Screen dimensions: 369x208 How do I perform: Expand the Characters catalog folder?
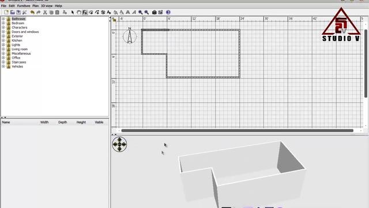tap(3, 27)
